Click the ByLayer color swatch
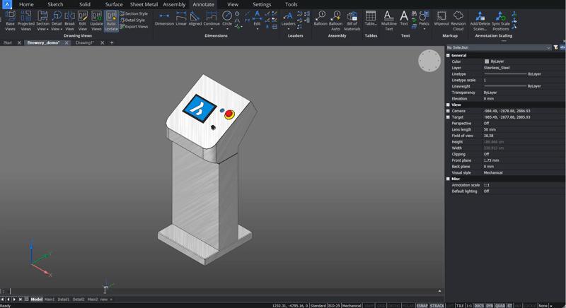The height and width of the screenshot is (308, 566). (487, 61)
